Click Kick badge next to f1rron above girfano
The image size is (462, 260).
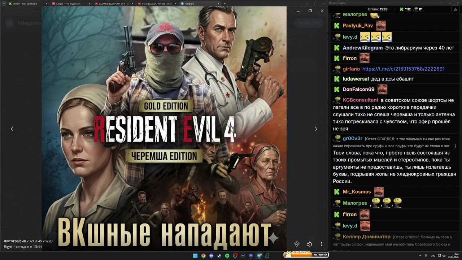coord(337,58)
